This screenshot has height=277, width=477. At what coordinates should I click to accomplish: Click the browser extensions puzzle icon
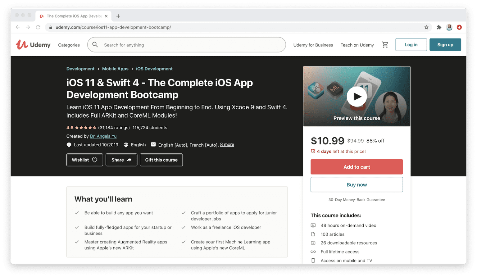point(439,27)
